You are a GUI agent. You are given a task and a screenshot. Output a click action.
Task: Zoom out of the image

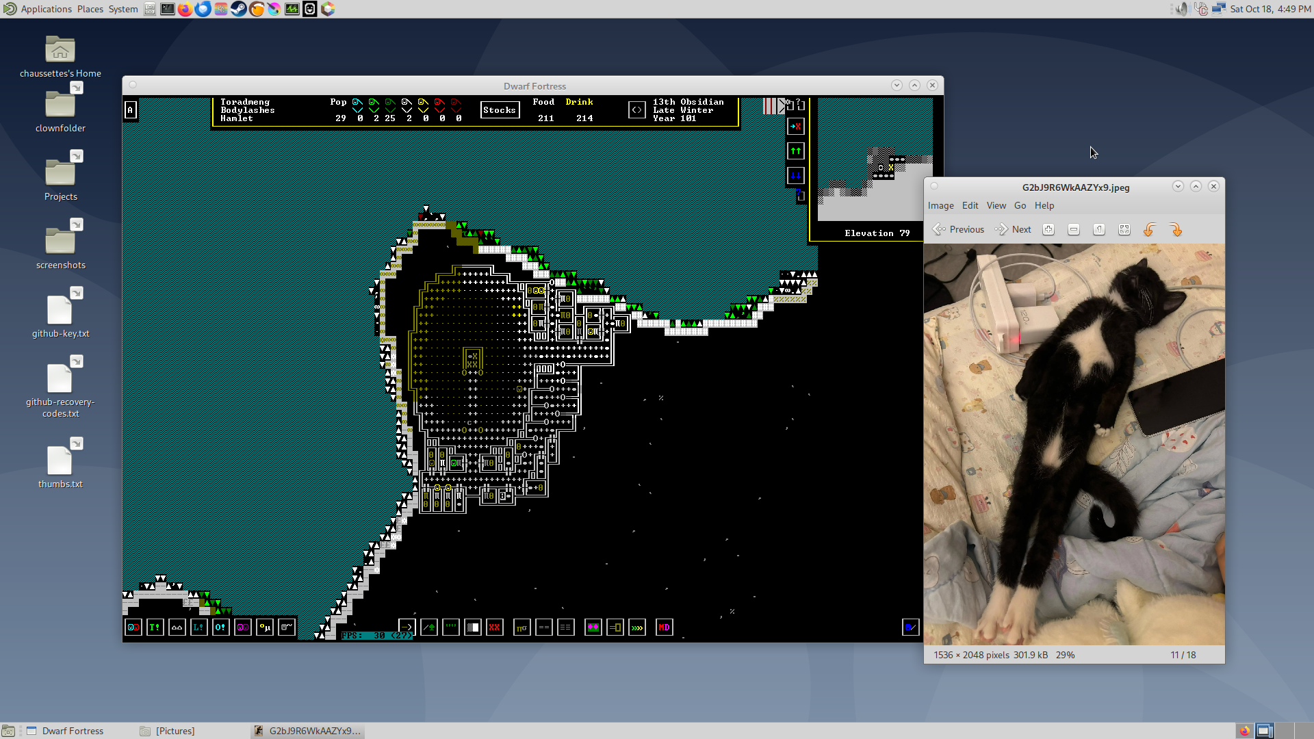pos(1074,230)
